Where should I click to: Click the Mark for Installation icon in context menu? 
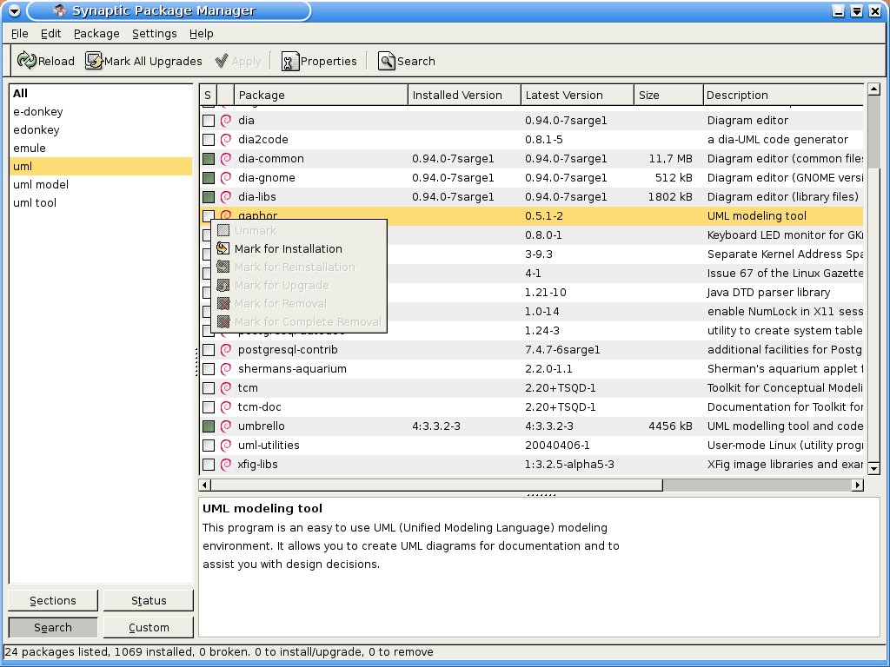click(x=223, y=248)
